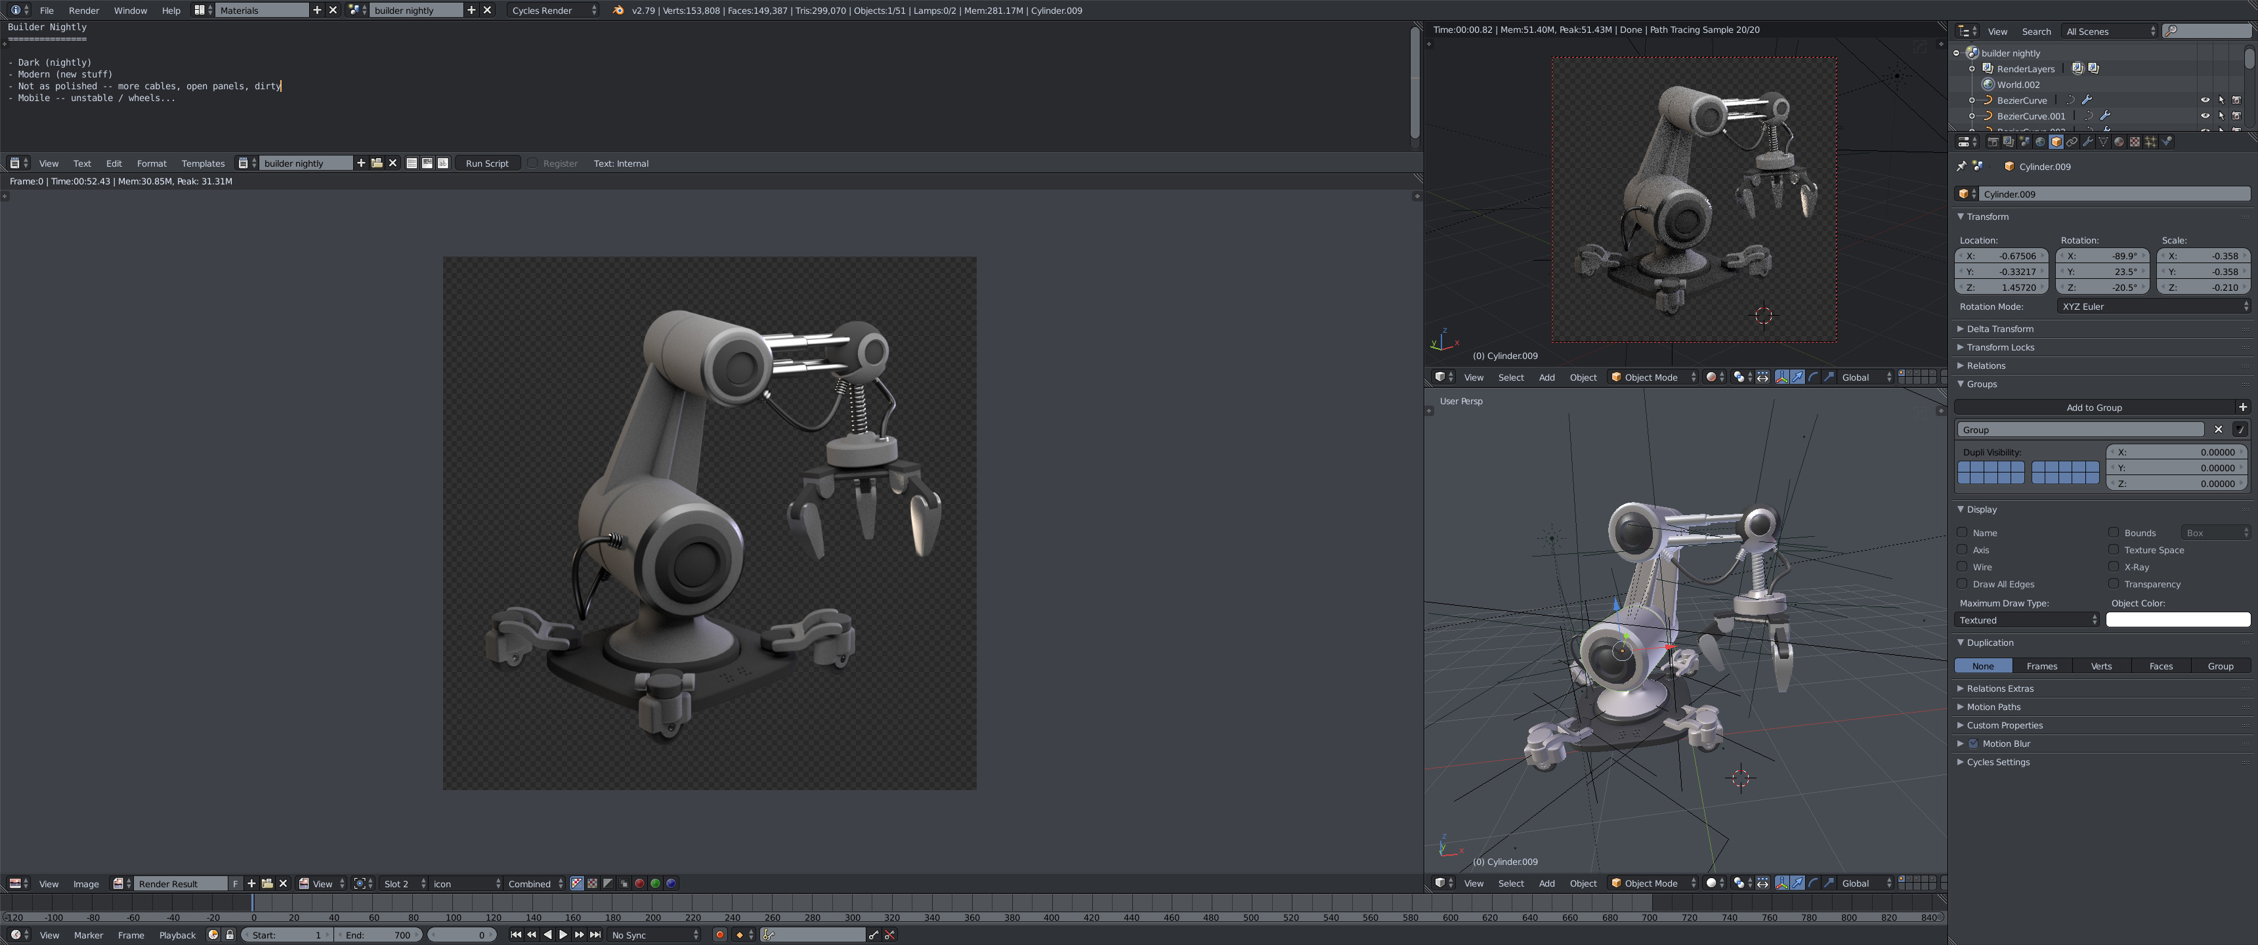Click the auto keyframe record button
This screenshot has width=2258, height=945.
click(x=719, y=935)
